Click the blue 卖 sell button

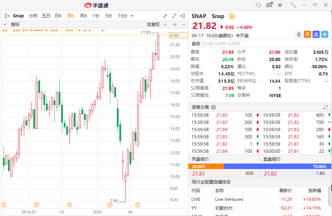316,34
